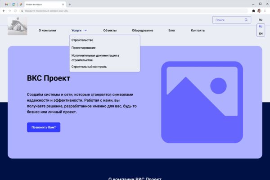Click the user profile avatar

[x=259, y=11]
